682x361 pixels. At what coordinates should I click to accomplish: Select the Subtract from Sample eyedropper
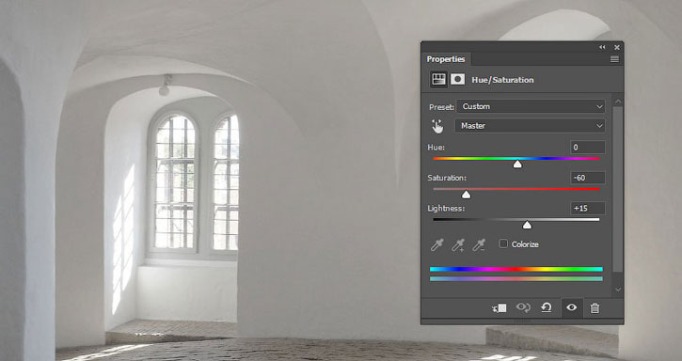479,244
